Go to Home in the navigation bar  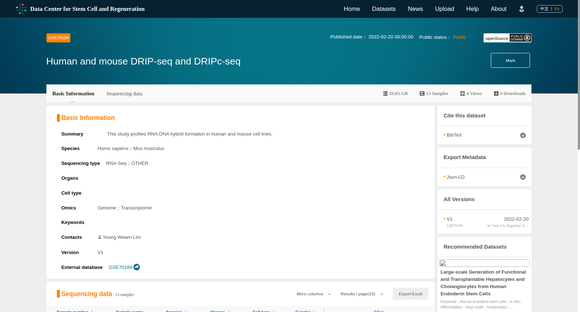(x=352, y=9)
